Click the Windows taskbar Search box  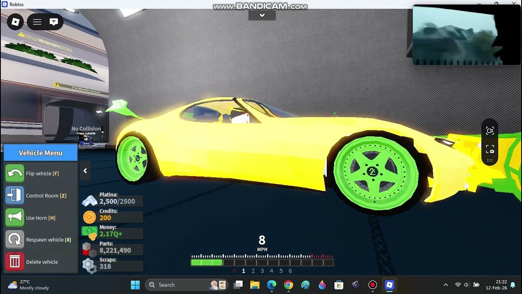click(186, 285)
